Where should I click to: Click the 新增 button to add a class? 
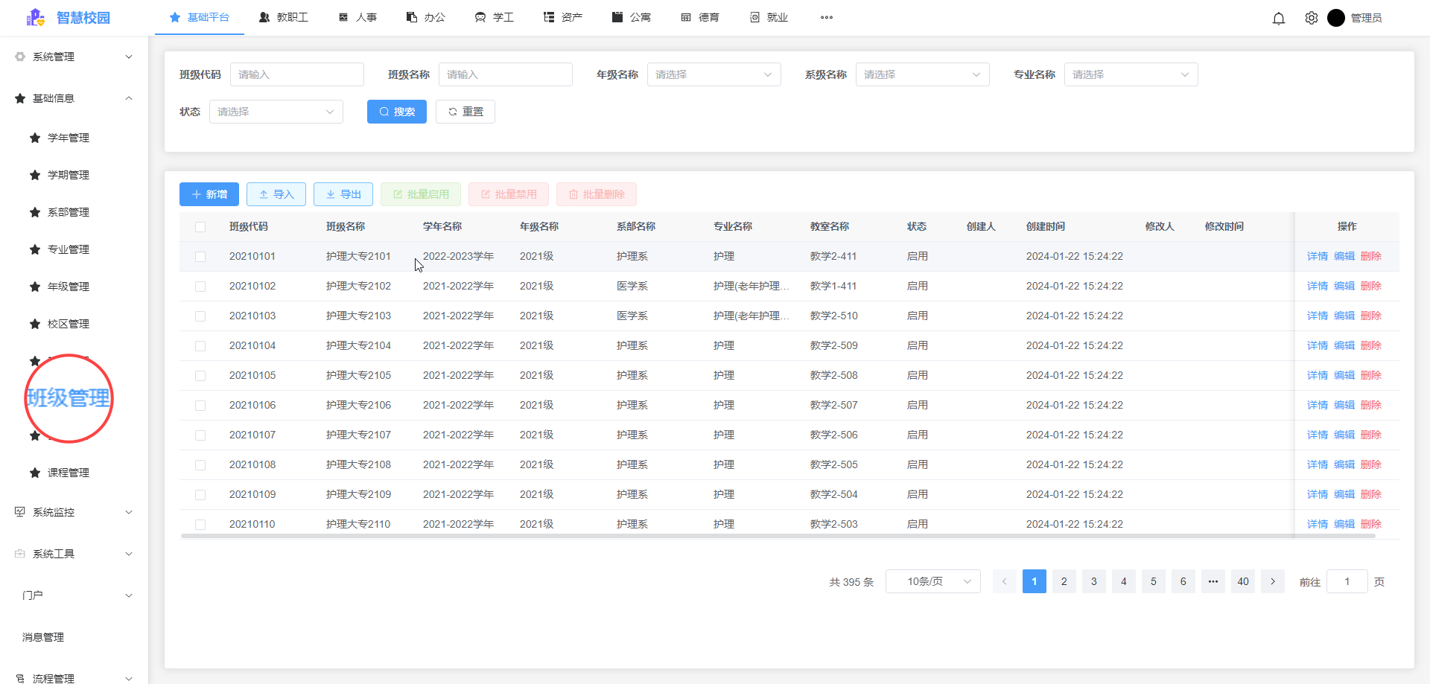(209, 194)
